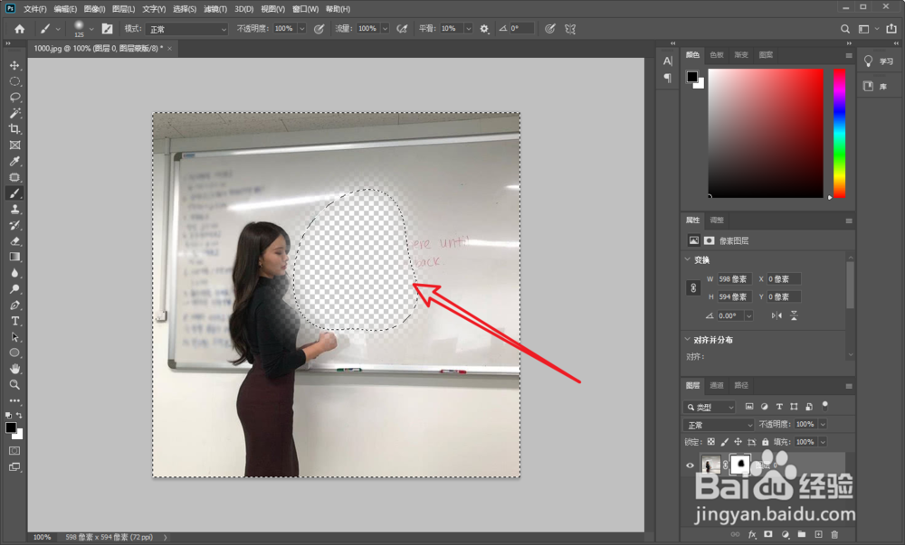The height and width of the screenshot is (545, 905).
Task: Select the Elliptical Marquee tool
Action: [x=15, y=82]
